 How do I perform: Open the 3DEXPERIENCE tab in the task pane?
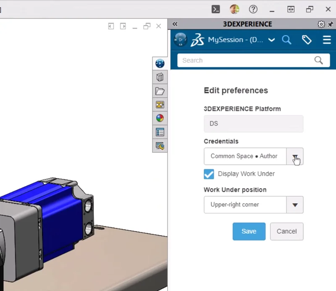[x=160, y=63]
